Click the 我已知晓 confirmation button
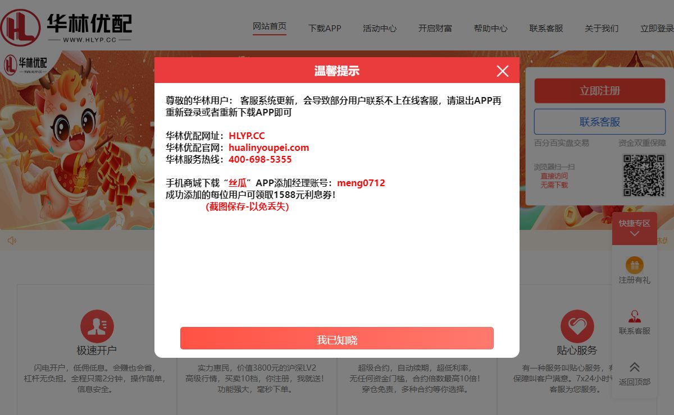The height and width of the screenshot is (415, 674). [x=337, y=339]
